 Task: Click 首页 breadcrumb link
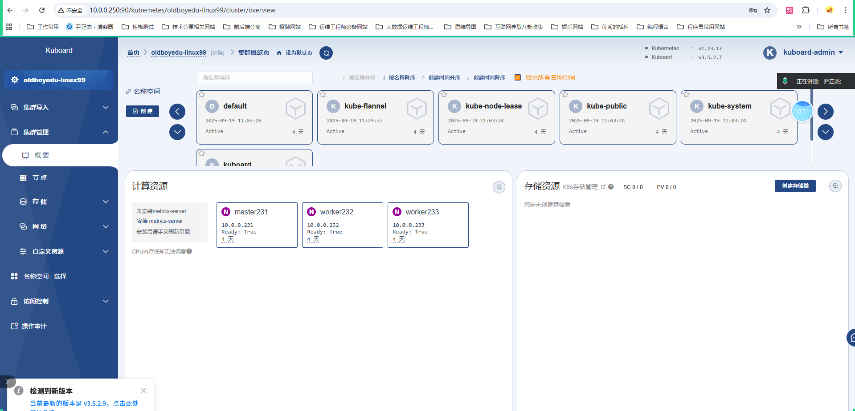coord(133,52)
